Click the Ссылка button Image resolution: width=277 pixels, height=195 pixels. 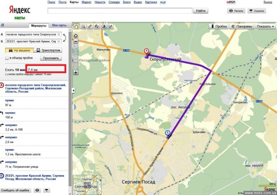pos(256,11)
